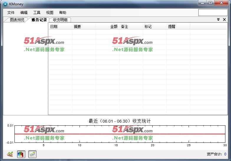This screenshot has width=231, height=161.
Task: Click the tab list dropdown arrow
Action: pos(218,19)
